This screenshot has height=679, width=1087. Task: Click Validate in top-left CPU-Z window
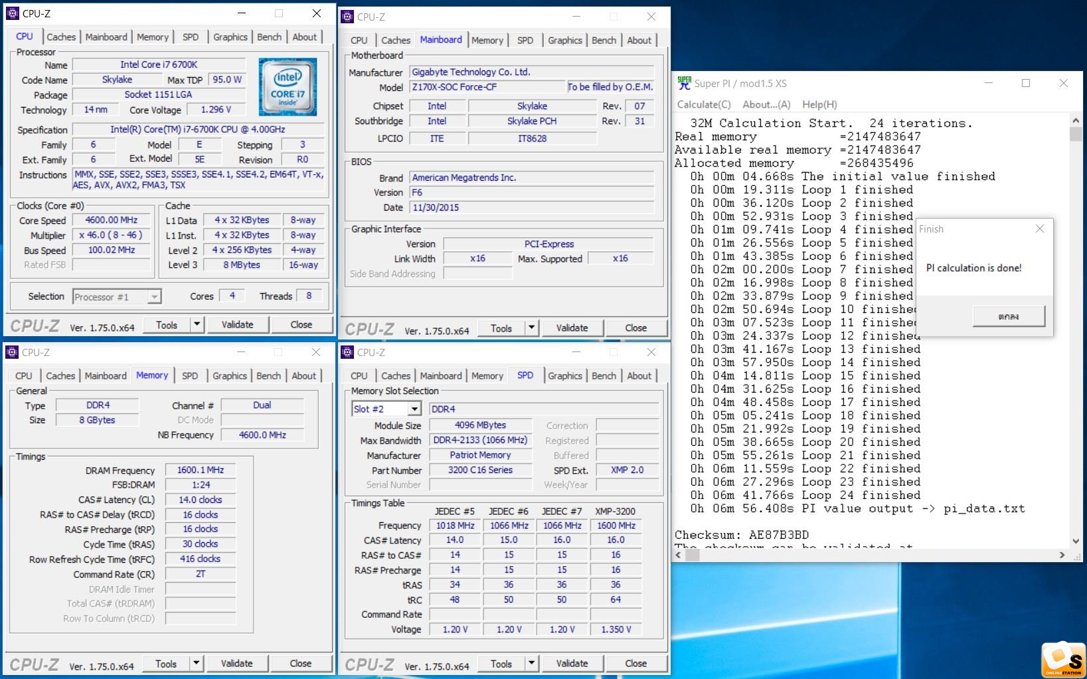click(238, 325)
